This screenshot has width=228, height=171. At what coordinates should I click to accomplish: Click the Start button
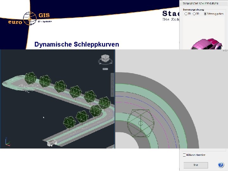(x=196, y=165)
